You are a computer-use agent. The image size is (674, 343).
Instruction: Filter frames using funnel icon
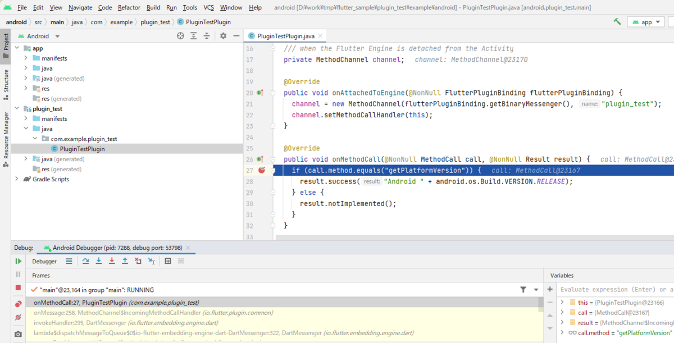click(523, 290)
